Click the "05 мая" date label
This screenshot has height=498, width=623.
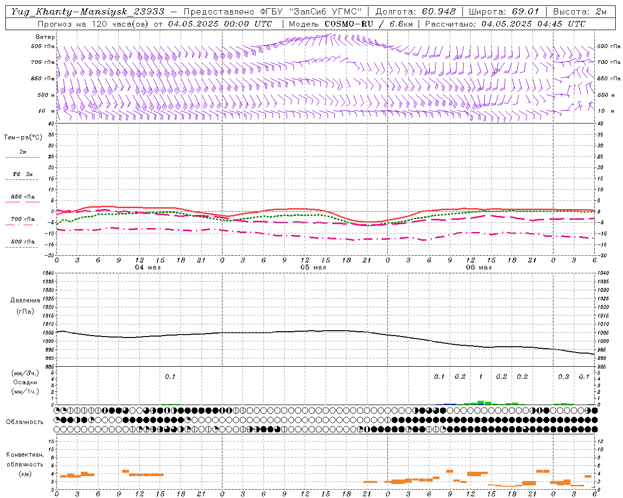[313, 267]
